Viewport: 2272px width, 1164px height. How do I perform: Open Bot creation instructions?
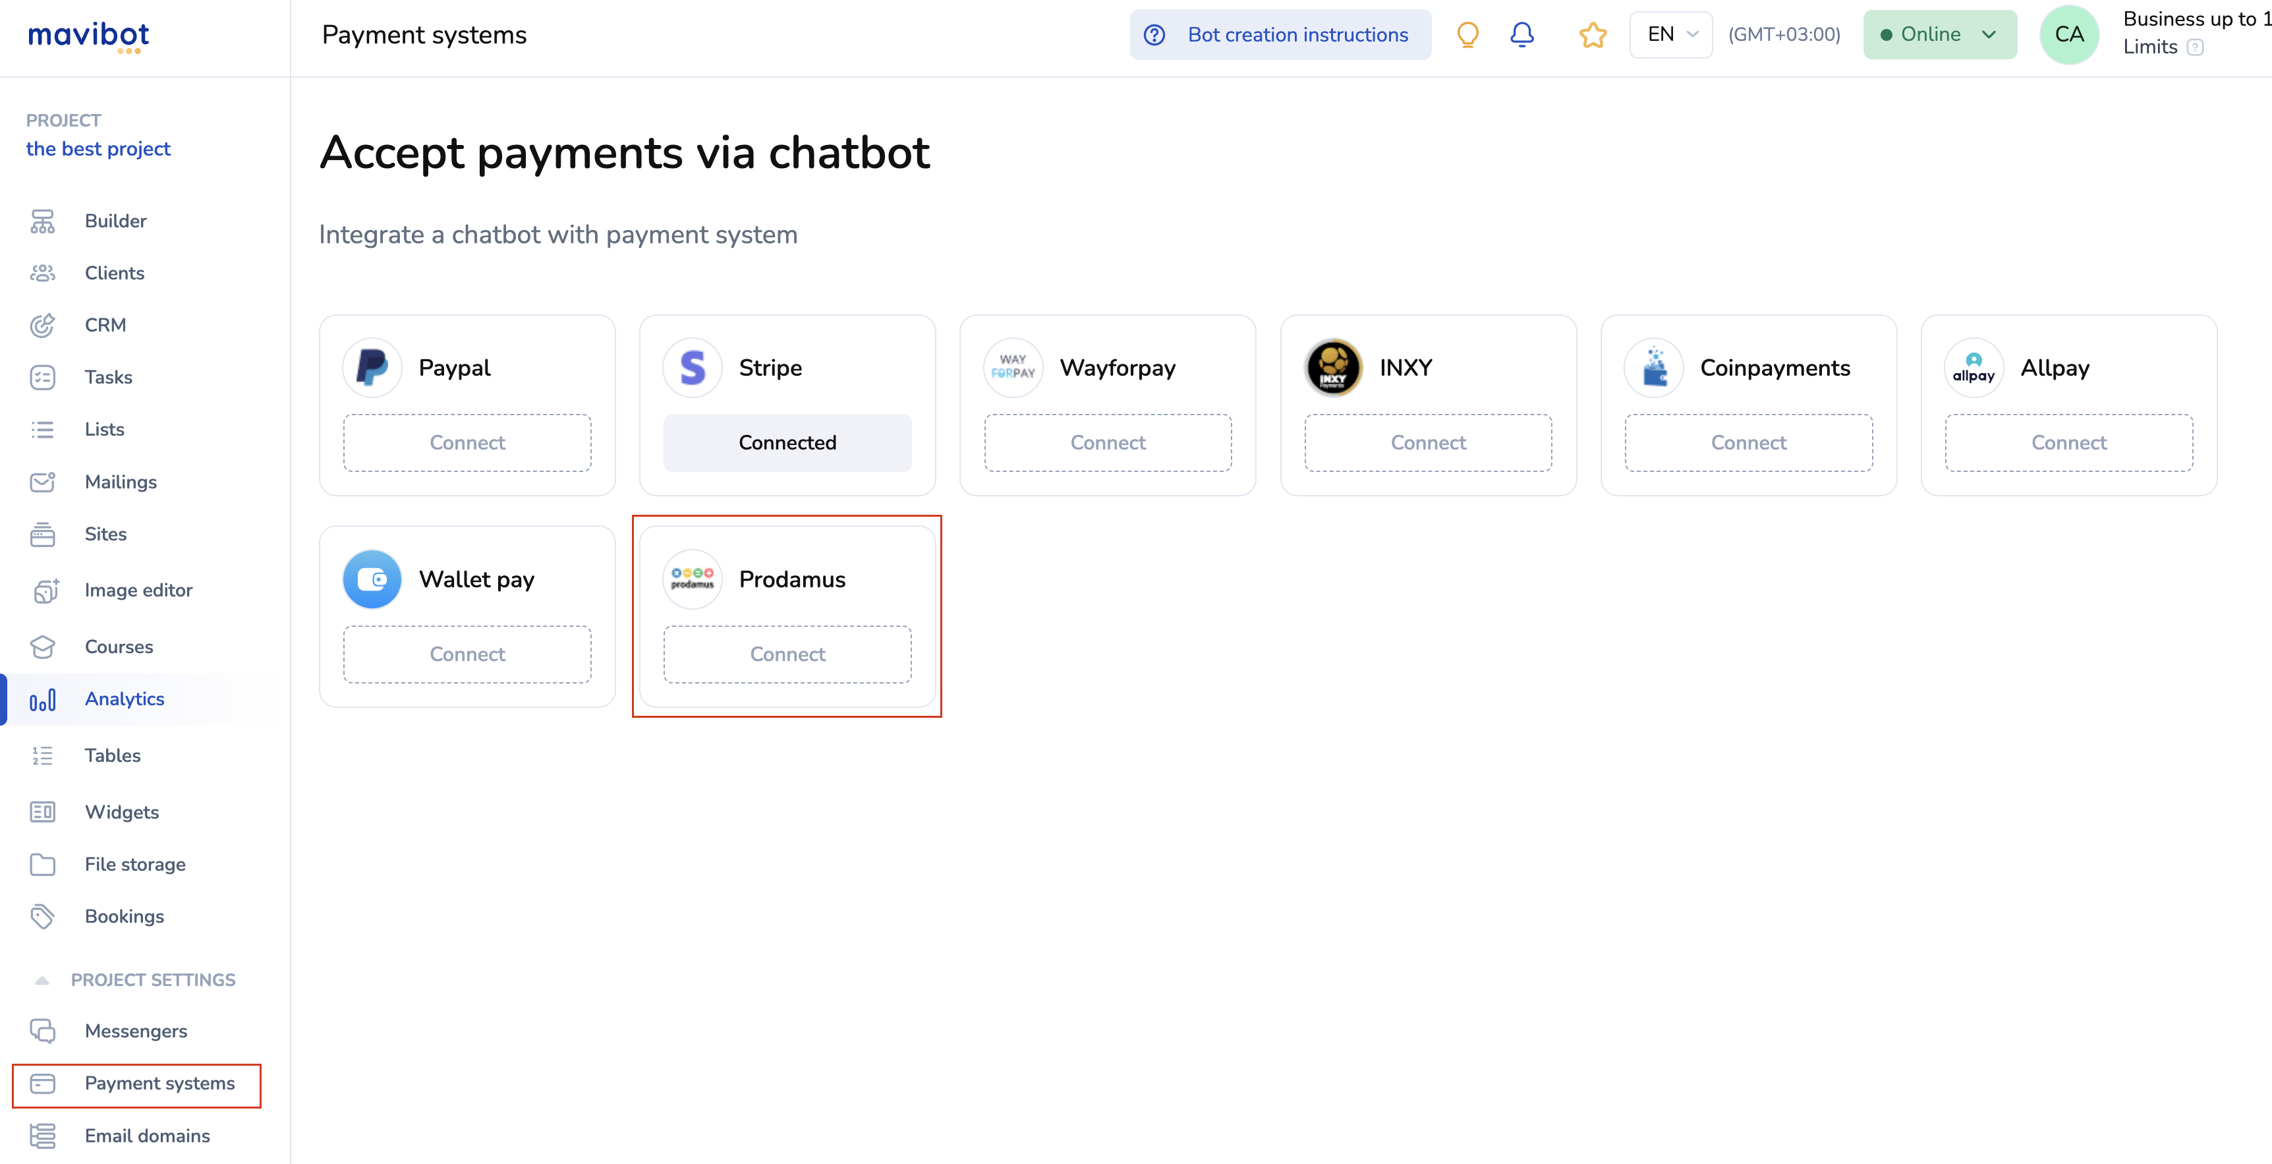coord(1280,34)
